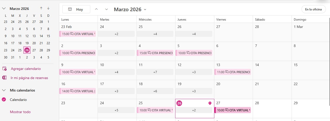Collapse the Marzo 2026 mini calendar
The height and width of the screenshot is (121, 330).
click(x=4, y=8)
